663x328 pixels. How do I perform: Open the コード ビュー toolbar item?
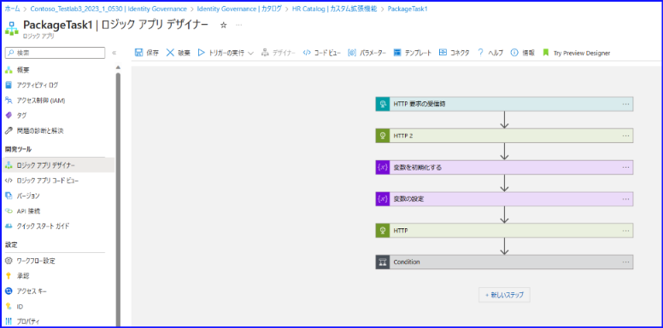click(x=322, y=53)
